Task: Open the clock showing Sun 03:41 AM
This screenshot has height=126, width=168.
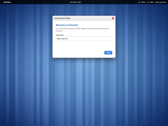Action: (75, 2)
